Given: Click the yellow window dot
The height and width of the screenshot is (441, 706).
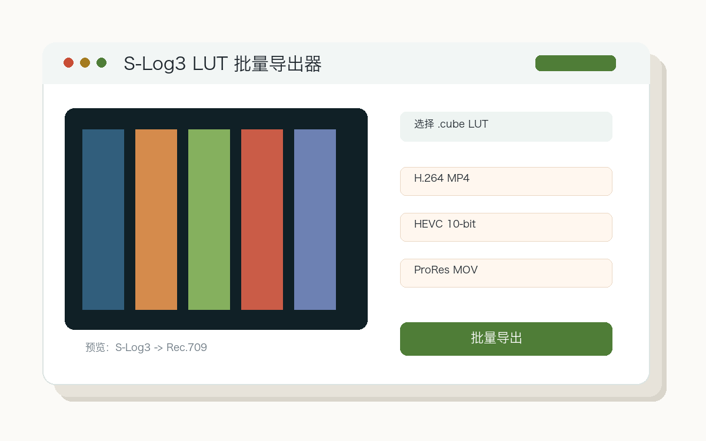Looking at the screenshot, I should coord(85,62).
